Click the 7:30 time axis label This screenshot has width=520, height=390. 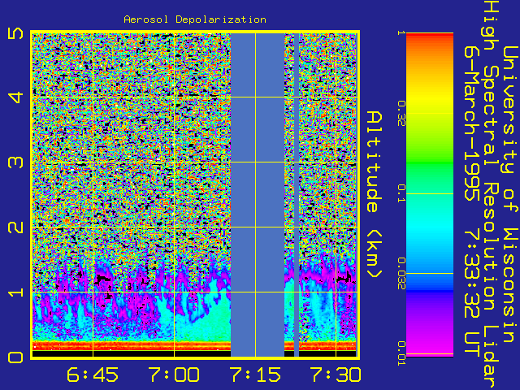point(336,375)
